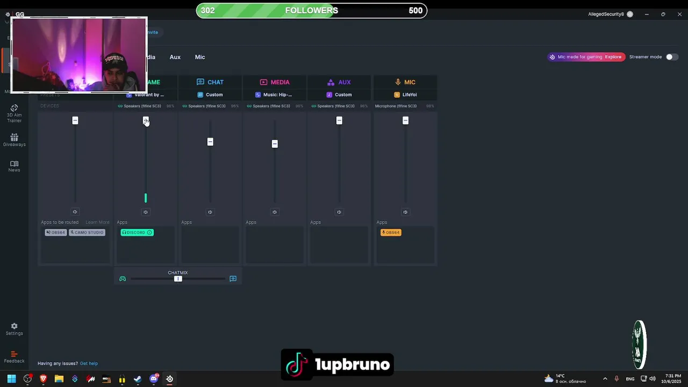Screen dimensions: 688x387
Task: Click the ENG language indicator in tray
Action: [630, 379]
